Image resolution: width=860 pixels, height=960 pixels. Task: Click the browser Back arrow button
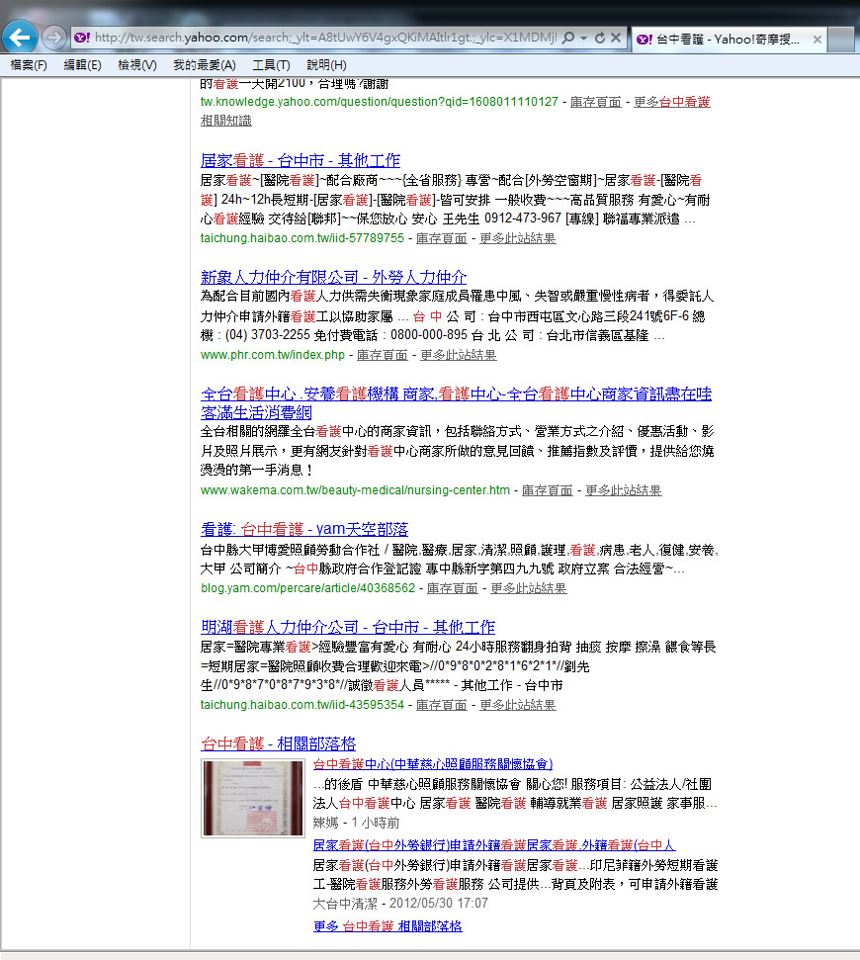pyautogui.click(x=19, y=38)
